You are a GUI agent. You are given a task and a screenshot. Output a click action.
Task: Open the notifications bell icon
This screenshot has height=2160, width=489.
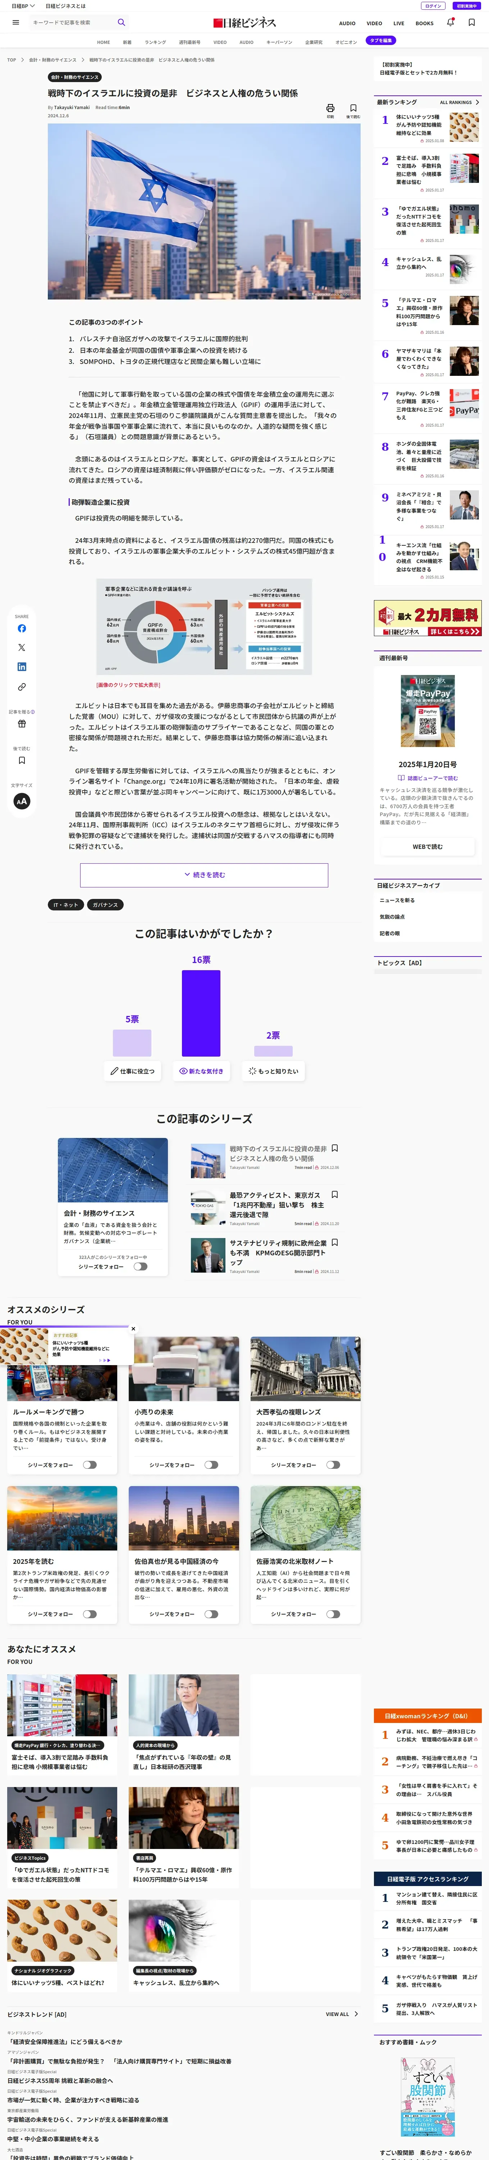tap(451, 23)
